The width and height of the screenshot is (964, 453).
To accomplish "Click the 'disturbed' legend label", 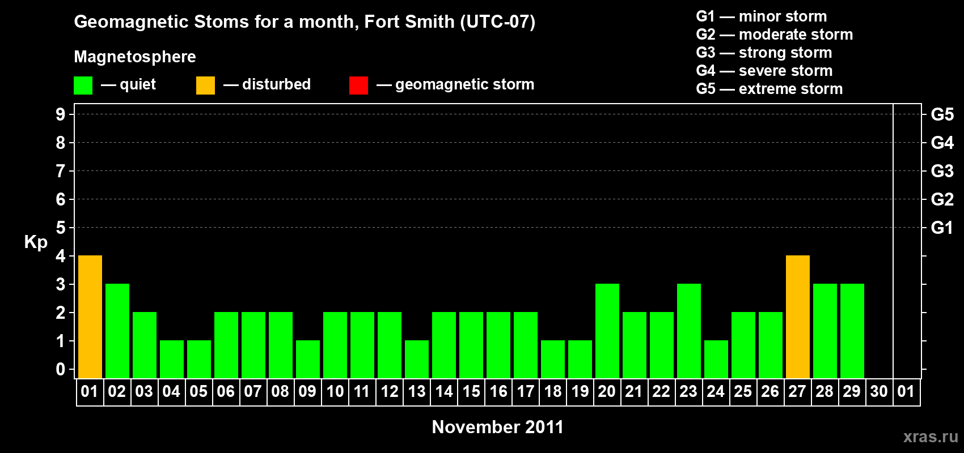I will pos(276,84).
